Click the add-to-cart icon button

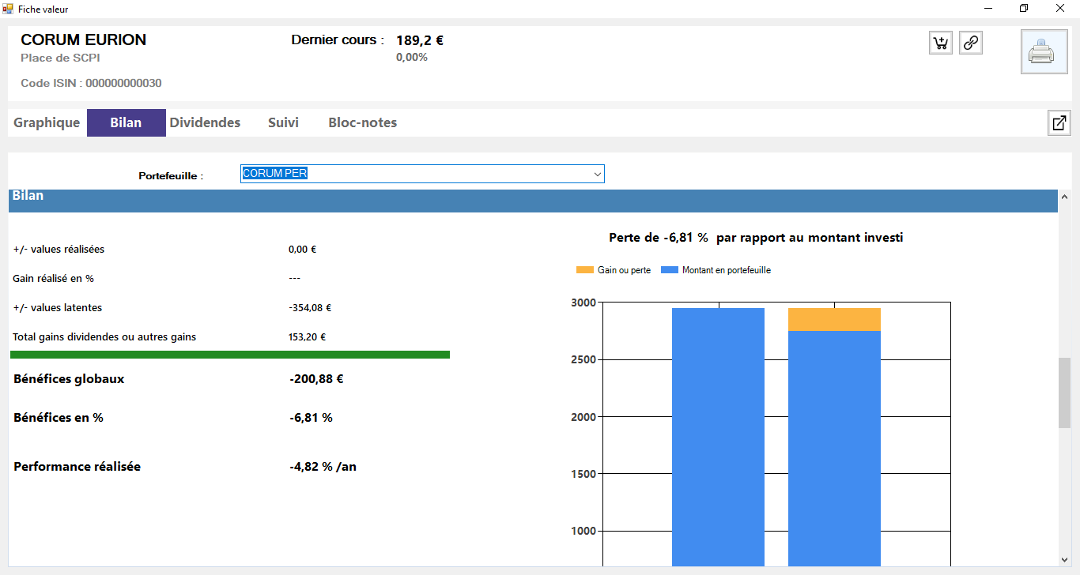941,43
